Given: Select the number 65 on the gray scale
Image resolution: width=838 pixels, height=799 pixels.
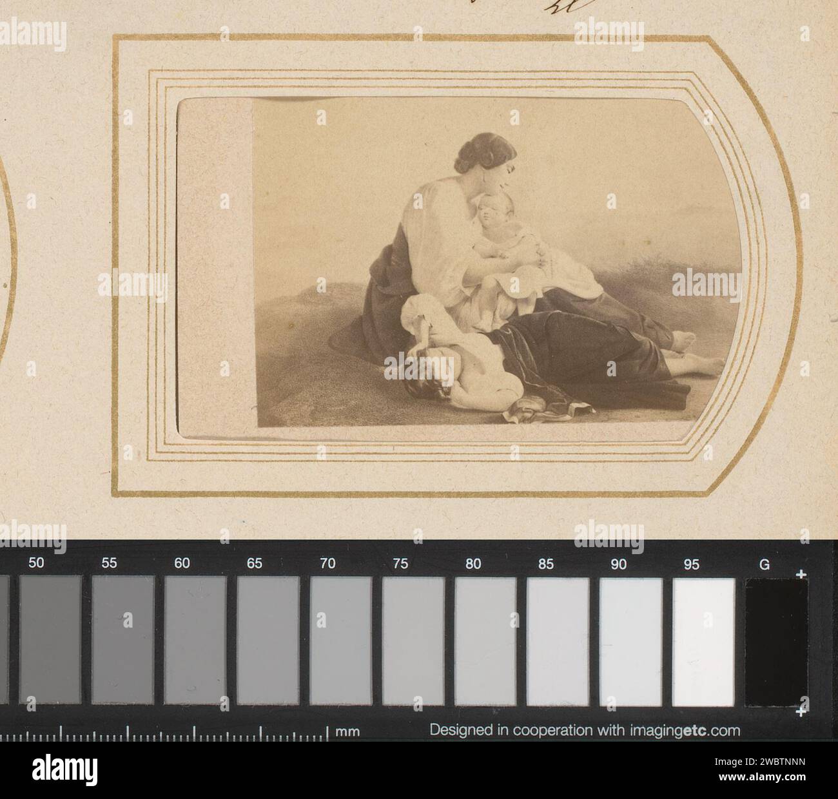Looking at the screenshot, I should coord(255,564).
